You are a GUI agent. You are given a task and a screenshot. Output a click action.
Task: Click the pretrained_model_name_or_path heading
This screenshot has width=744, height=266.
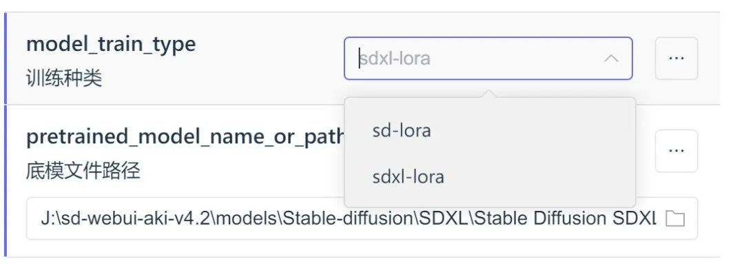[x=185, y=137]
